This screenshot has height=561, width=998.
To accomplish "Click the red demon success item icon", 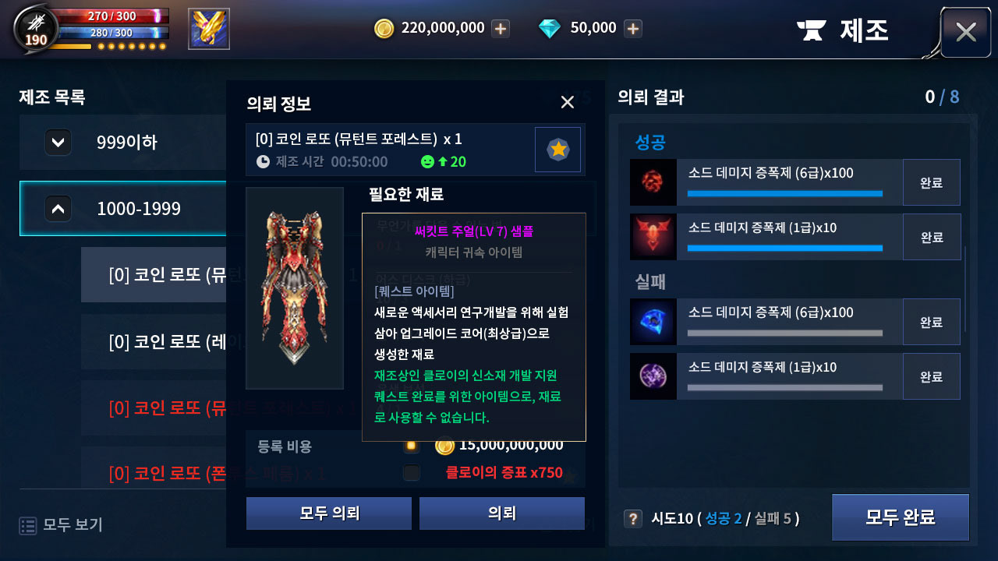I will click(x=653, y=237).
